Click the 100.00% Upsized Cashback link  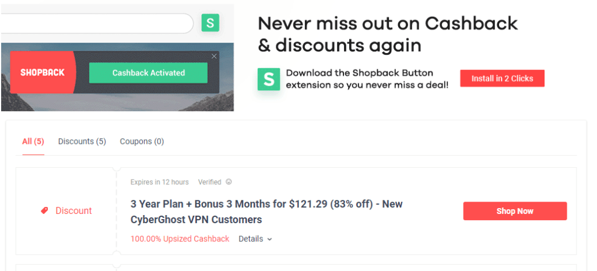coord(180,239)
